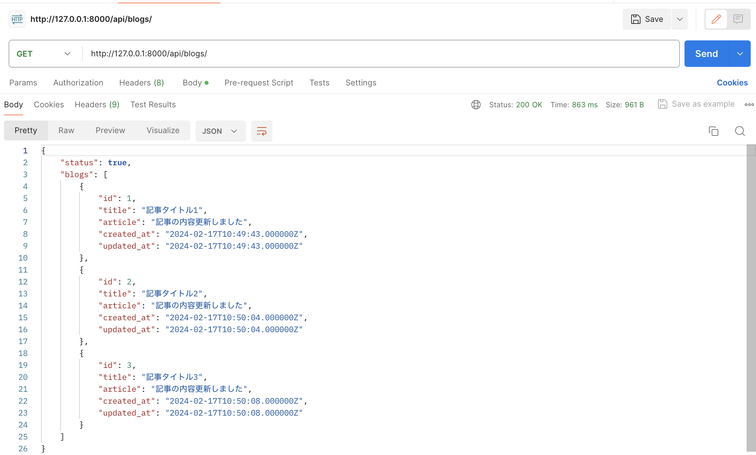Image resolution: width=756 pixels, height=455 pixels.
Task: Open the Cookies link
Action: [x=732, y=82]
